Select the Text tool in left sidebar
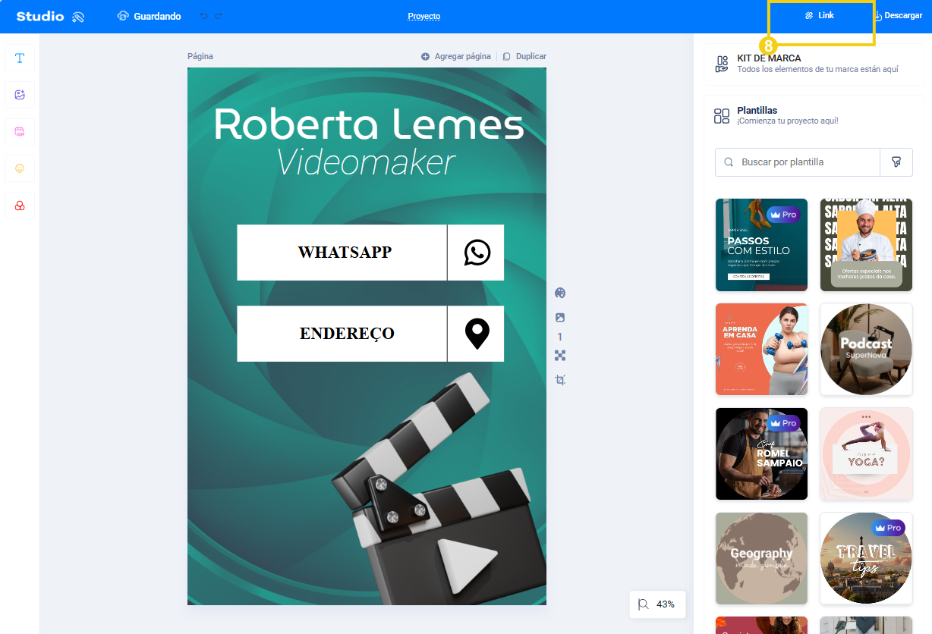932x634 pixels. tap(20, 58)
